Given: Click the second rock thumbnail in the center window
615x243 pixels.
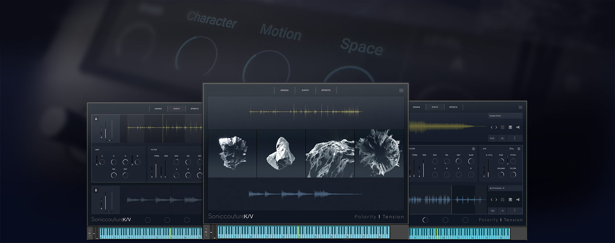Looking at the screenshot, I should (x=281, y=153).
